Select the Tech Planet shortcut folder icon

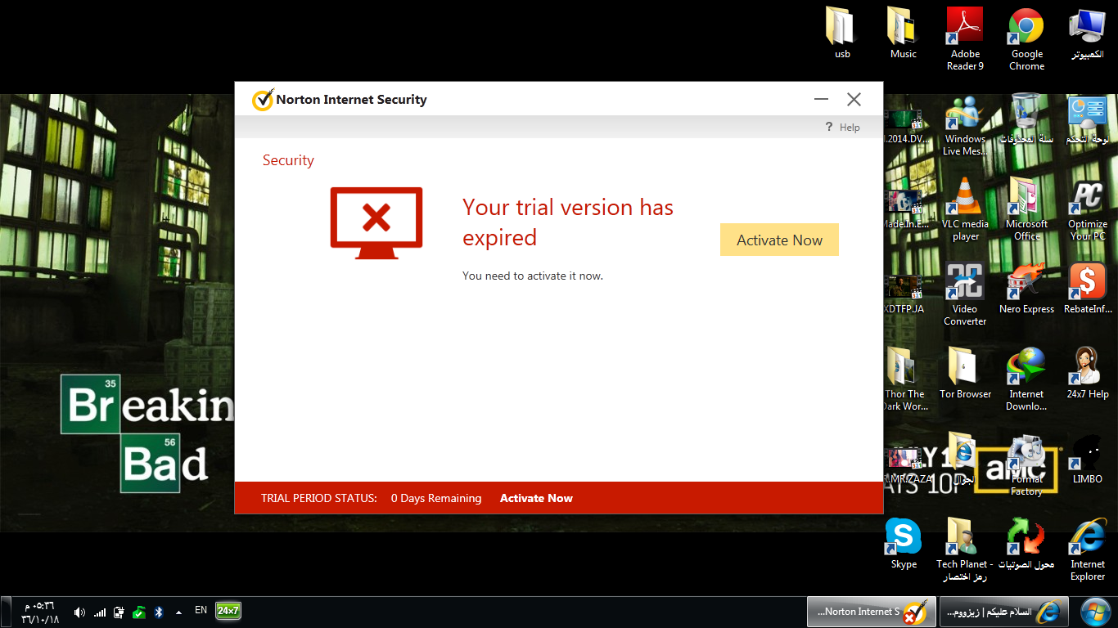click(965, 550)
